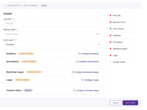147x110 pixels.
Task: Click plus icon beside Configure Descriptions
Action: [x=77, y=62]
